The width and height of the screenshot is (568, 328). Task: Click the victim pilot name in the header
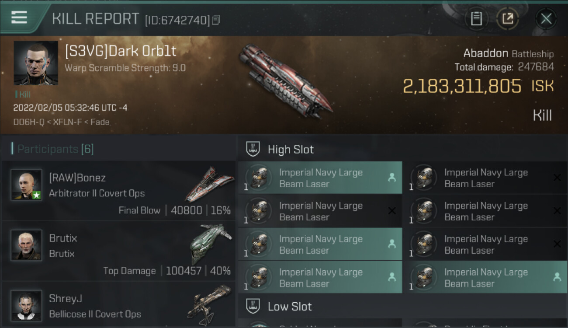[121, 51]
